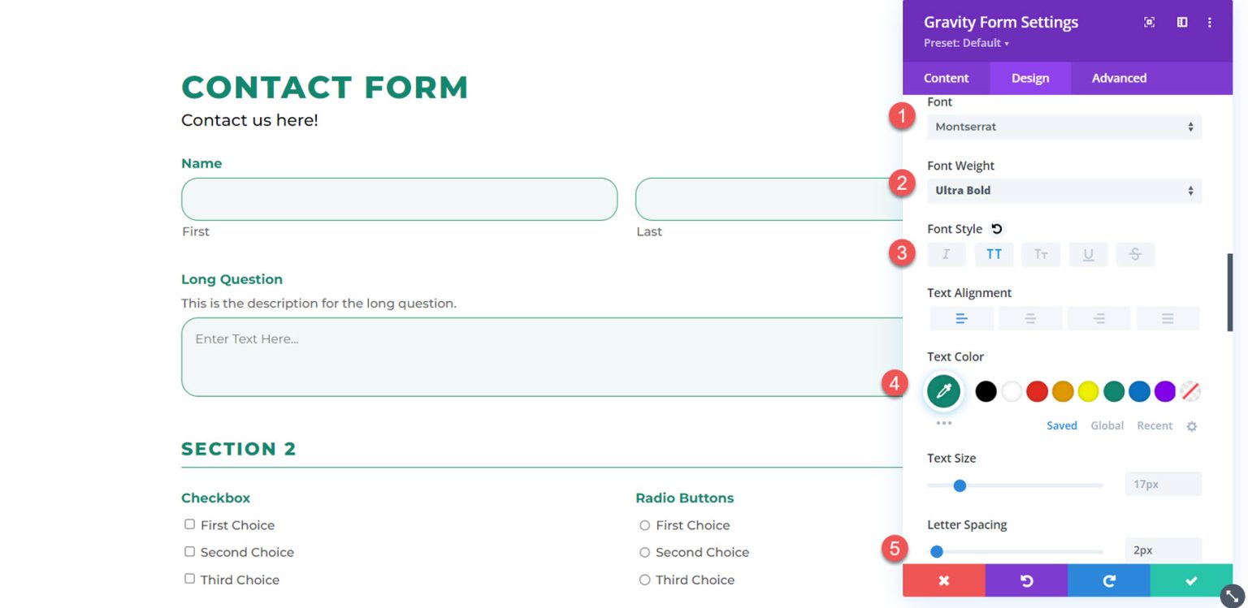Undo the last change with purple undo icon
Image resolution: width=1248 pixels, height=608 pixels.
(1026, 580)
